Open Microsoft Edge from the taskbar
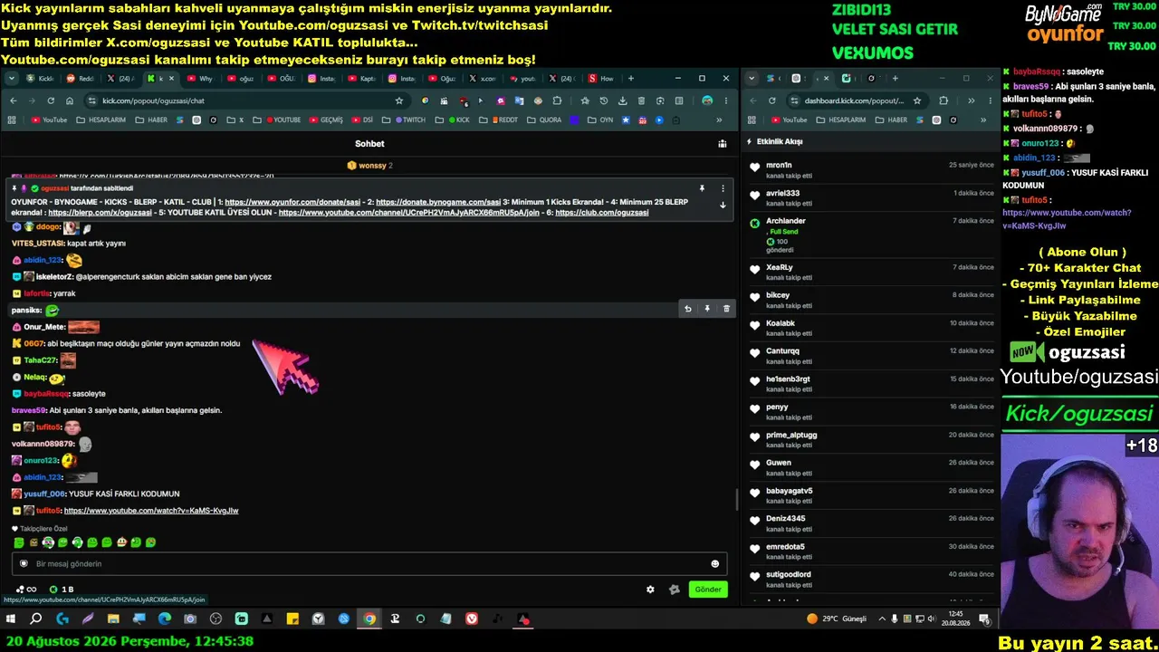 pyautogui.click(x=164, y=619)
